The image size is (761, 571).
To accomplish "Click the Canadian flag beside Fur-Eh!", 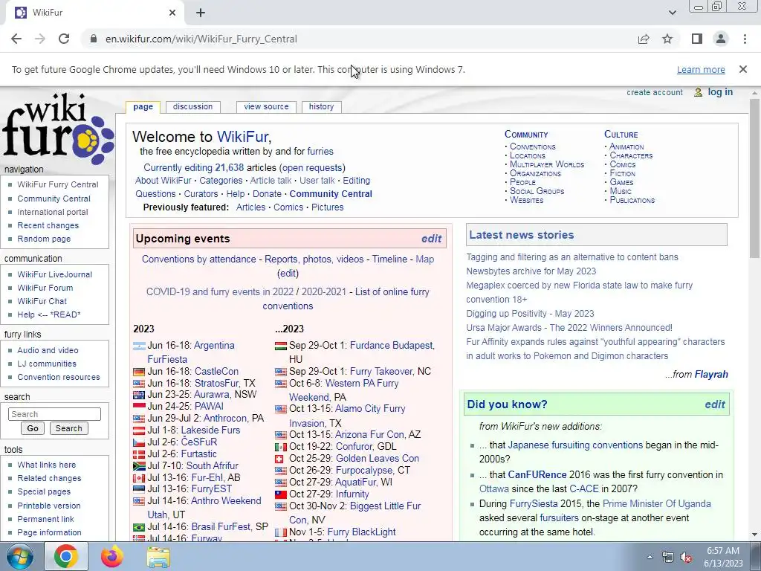I will [139, 478].
